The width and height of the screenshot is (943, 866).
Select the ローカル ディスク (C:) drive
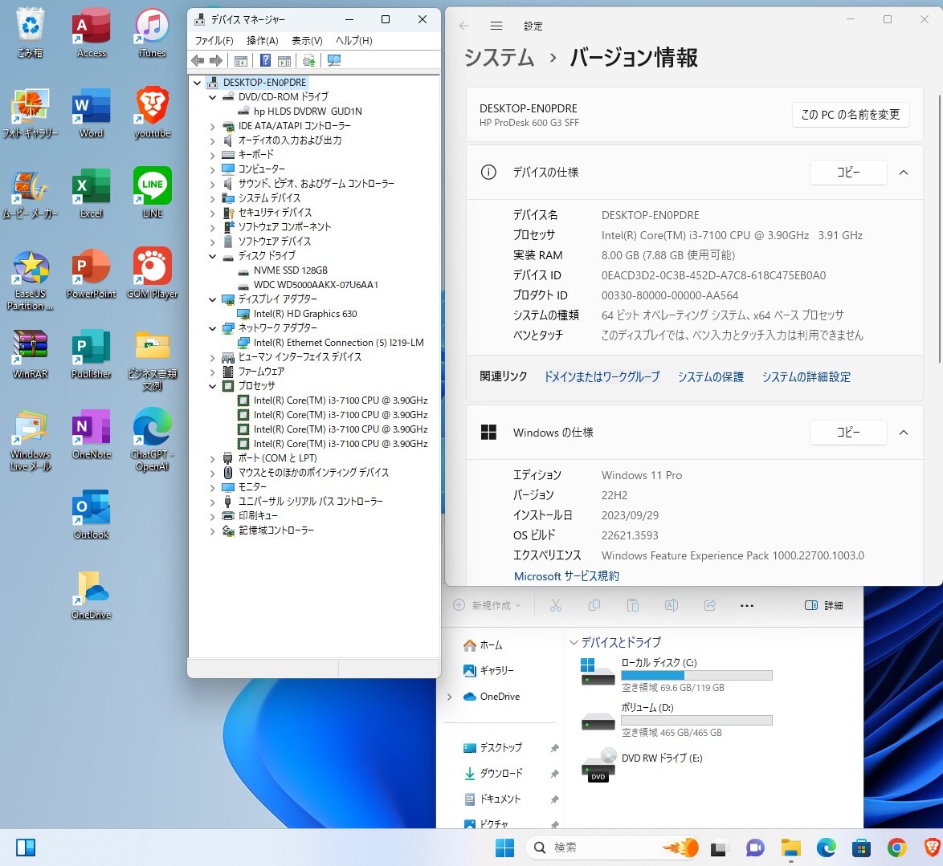(659, 674)
